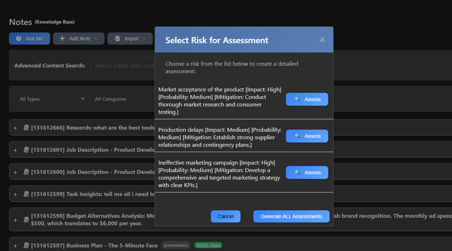Click note icon for Budget Alternatives Analysis

(26, 220)
